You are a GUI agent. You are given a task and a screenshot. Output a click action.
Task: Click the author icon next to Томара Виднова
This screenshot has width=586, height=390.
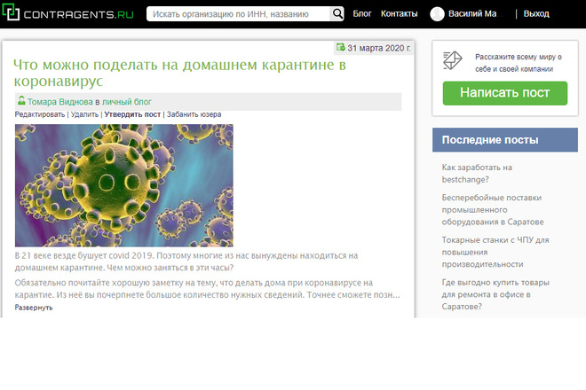[21, 100]
